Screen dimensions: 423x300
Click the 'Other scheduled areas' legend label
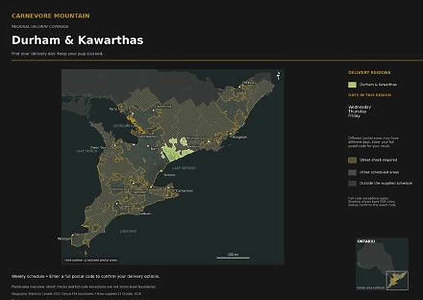[379, 172]
